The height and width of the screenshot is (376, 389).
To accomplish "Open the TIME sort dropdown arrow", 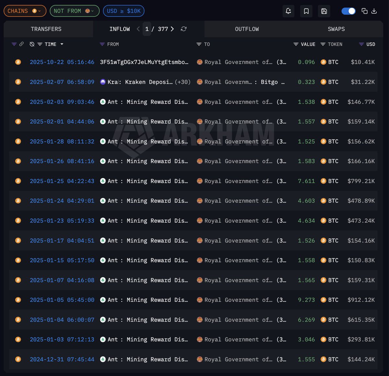I will (x=62, y=44).
